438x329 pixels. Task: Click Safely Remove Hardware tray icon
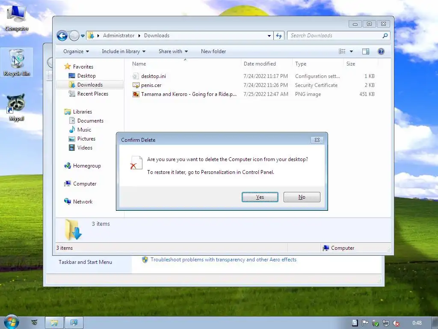tap(375, 323)
